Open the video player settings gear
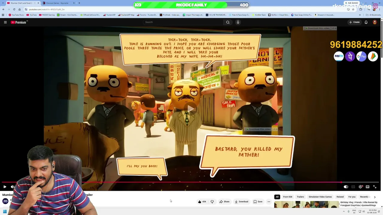This screenshot has height=215, width=383. tap(360, 187)
